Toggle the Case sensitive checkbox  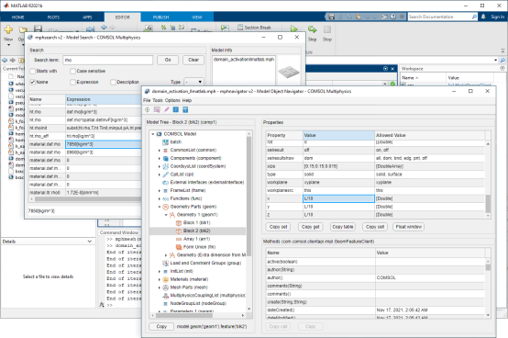click(x=72, y=71)
